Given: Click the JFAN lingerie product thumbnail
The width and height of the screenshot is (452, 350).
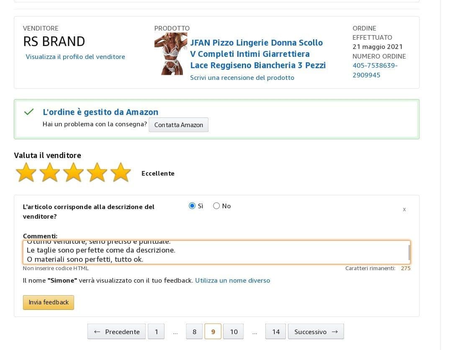Looking at the screenshot, I should pyautogui.click(x=165, y=54).
